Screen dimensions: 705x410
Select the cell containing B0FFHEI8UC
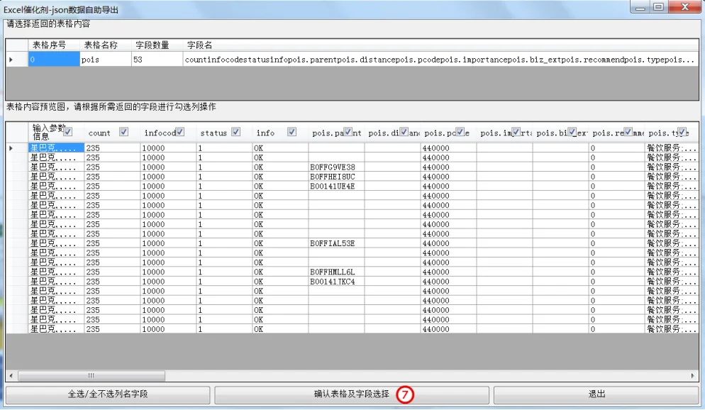pos(336,177)
